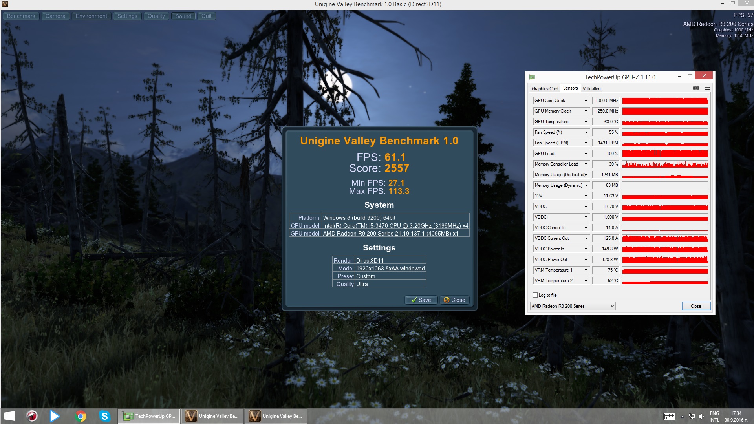
Task: Click the Close button in GPU-Z
Action: (x=696, y=306)
